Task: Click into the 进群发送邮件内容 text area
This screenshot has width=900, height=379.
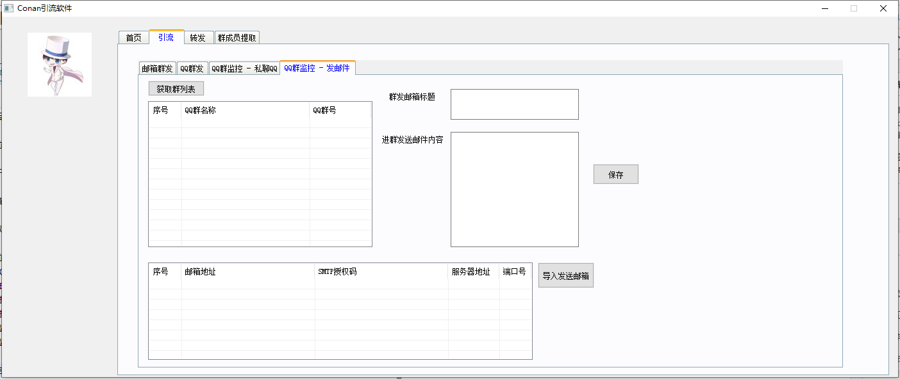Action: tap(514, 189)
